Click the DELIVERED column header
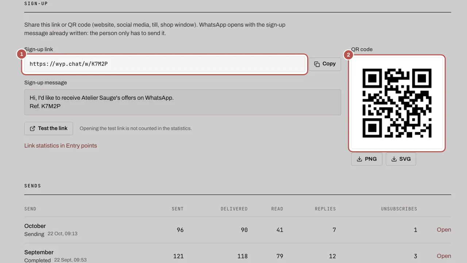Screen dimensions: 467x263 pyautogui.click(x=234, y=209)
